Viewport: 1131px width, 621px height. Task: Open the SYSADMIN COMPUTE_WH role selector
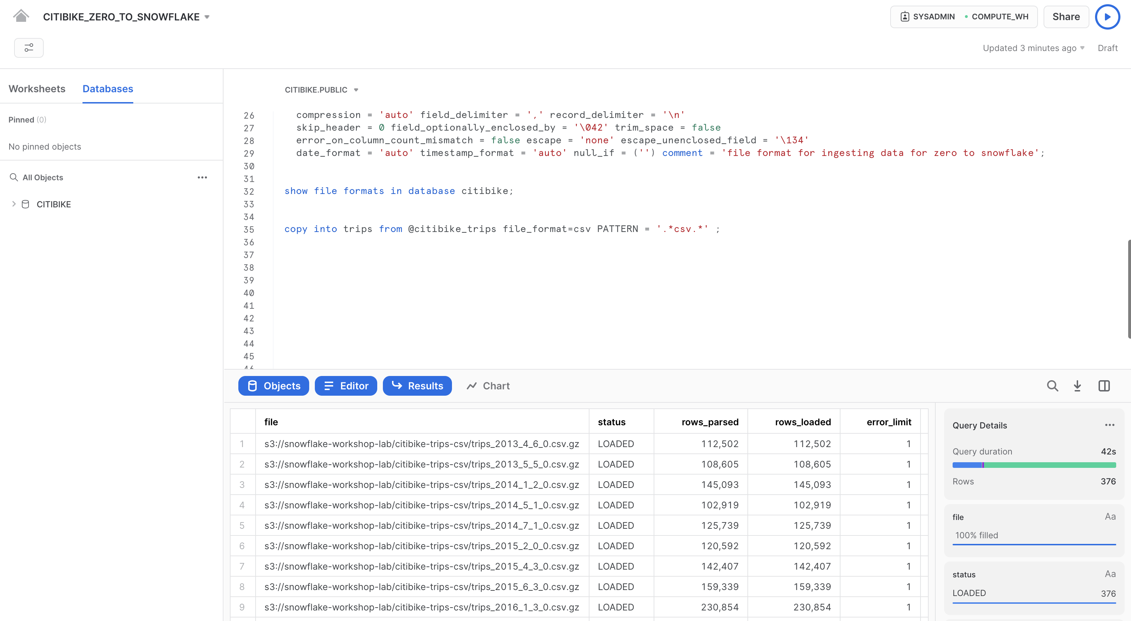[964, 17]
